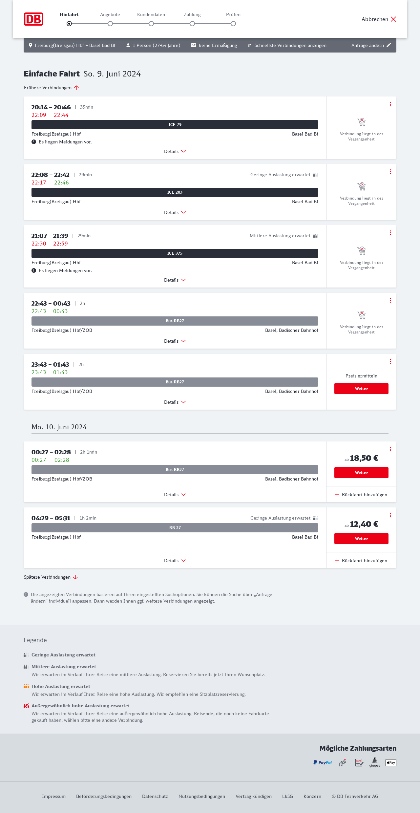The height and width of the screenshot is (813, 420).
Task: Open three-dot menu for ICE 79 connection
Action: point(390,104)
